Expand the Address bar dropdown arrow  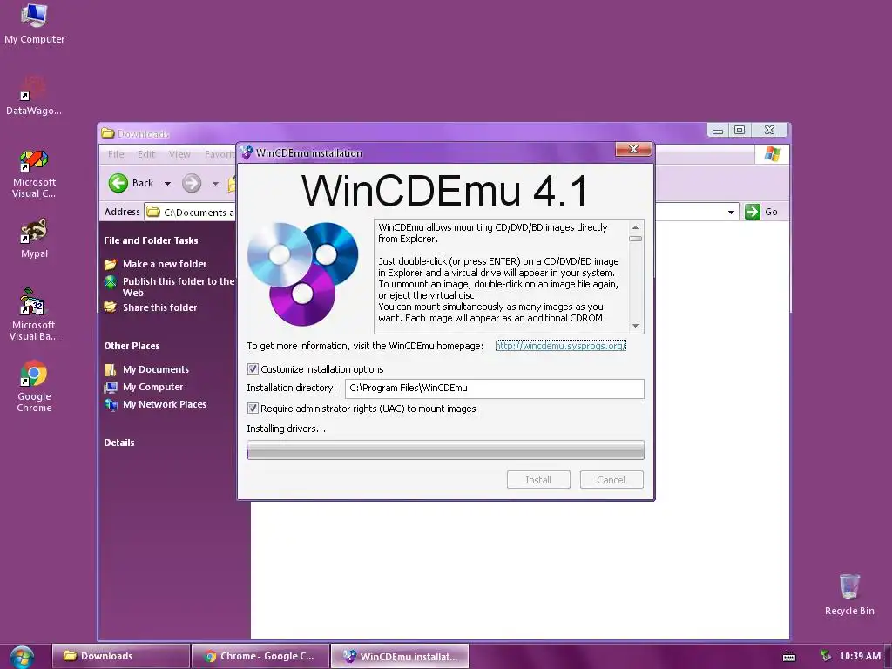click(731, 213)
